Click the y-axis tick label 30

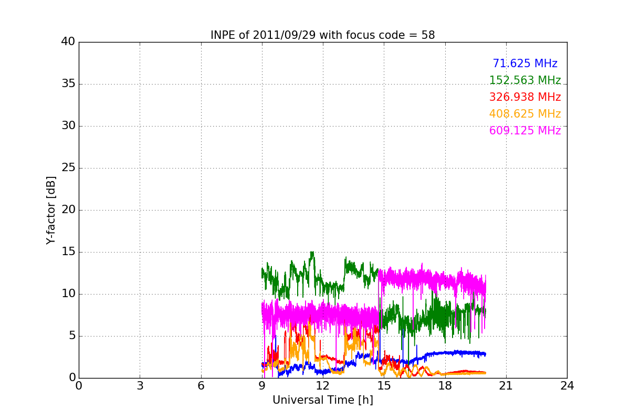click(x=68, y=126)
